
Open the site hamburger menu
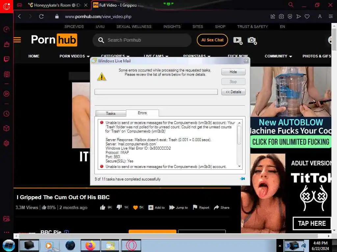[x=17, y=40]
